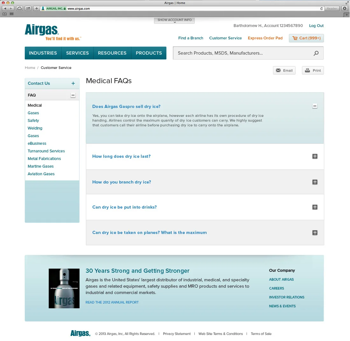This screenshot has width=350, height=341.
Task: Click the ABOUT AIRGAS link
Action: 281,279
